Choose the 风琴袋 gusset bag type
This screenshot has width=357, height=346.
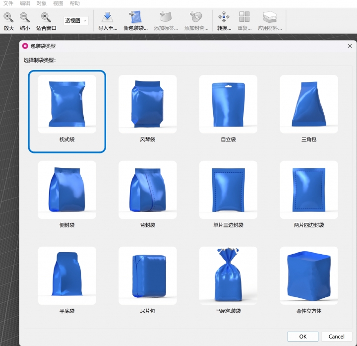point(148,104)
